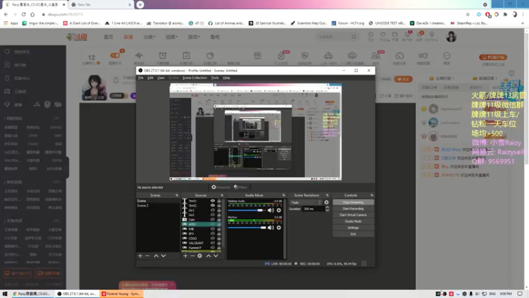Click the Exit button in OBS controls

coord(353,234)
